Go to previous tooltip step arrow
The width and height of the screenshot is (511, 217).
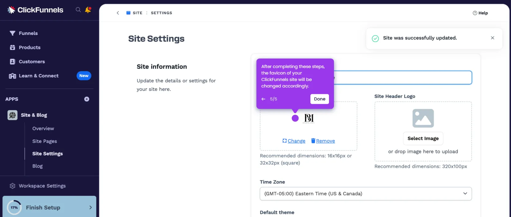click(x=263, y=99)
